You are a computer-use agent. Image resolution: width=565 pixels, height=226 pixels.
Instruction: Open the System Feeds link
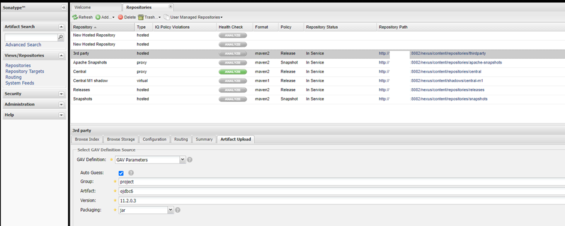20,83
